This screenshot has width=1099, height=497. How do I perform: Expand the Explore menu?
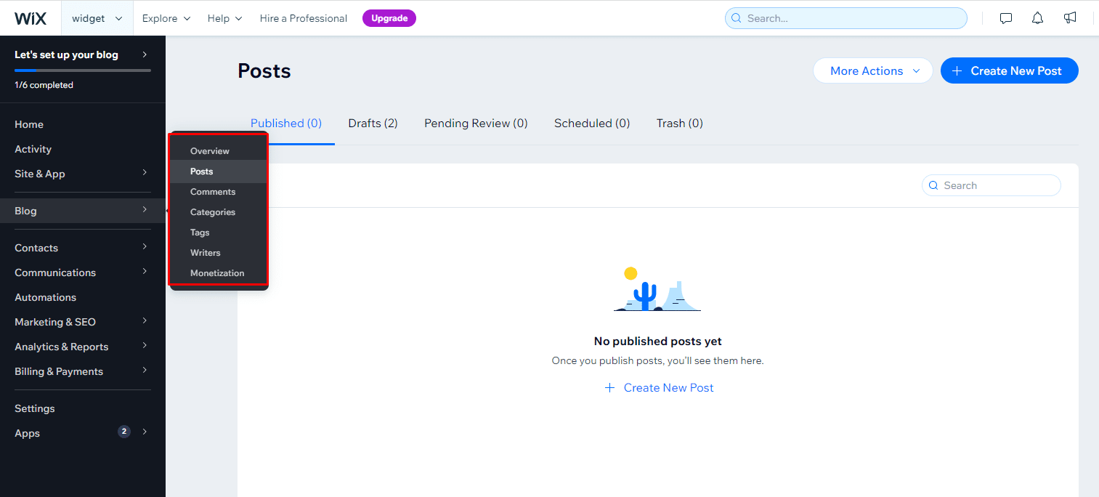(x=166, y=18)
